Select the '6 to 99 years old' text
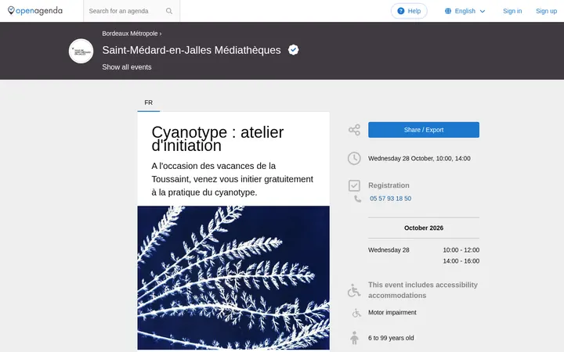Image resolution: width=564 pixels, height=352 pixels. [x=391, y=338]
